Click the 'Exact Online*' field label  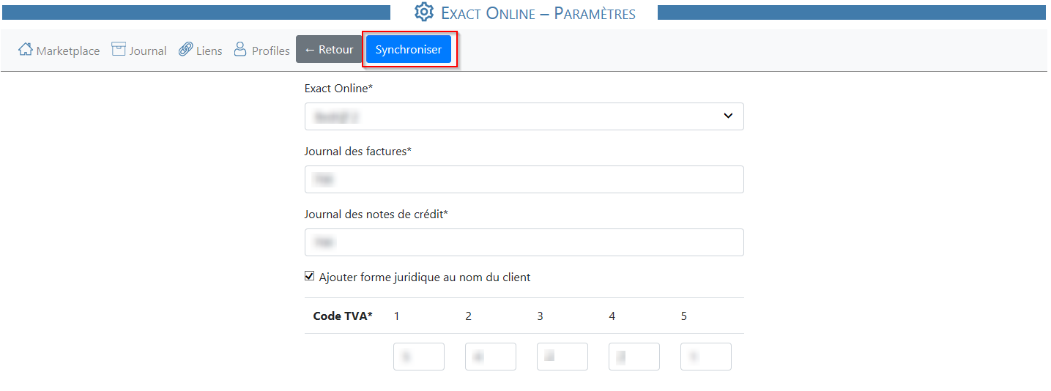pos(338,89)
